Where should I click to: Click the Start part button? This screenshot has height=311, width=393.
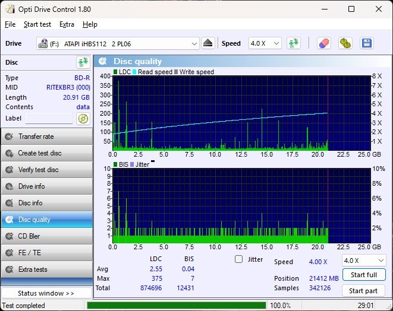(363, 291)
